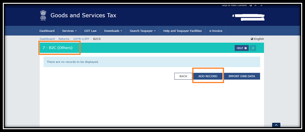
Task: Click the refresh icon beside HELP
Action: pyautogui.click(x=253, y=48)
